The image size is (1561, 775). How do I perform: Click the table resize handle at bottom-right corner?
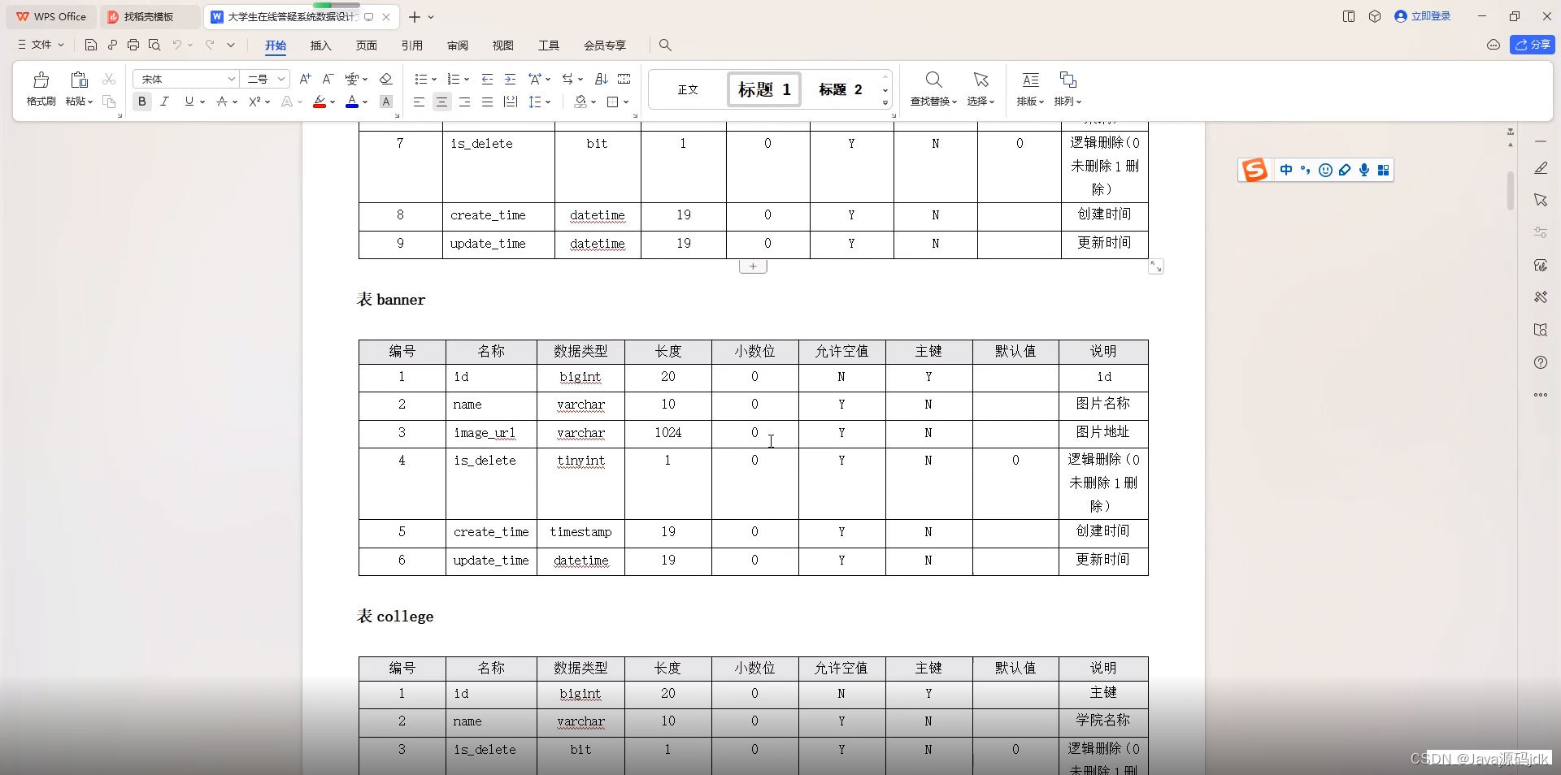pyautogui.click(x=1156, y=266)
